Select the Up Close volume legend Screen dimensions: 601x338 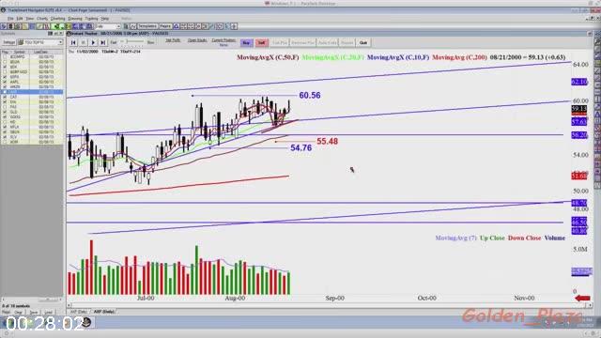(x=492, y=238)
